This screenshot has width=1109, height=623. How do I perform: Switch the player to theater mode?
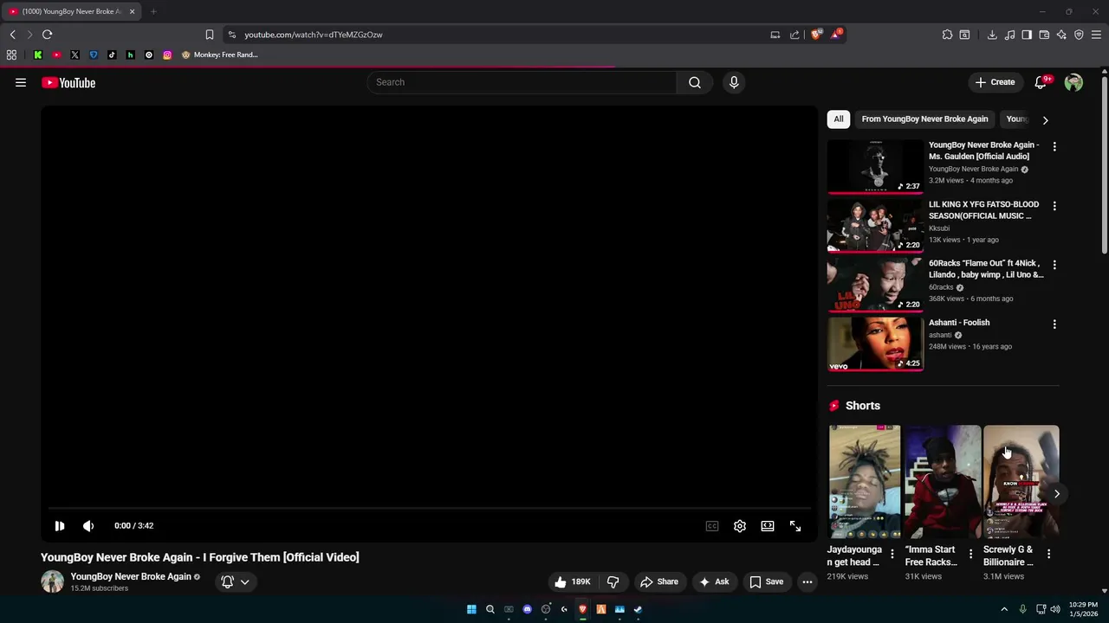[768, 526]
